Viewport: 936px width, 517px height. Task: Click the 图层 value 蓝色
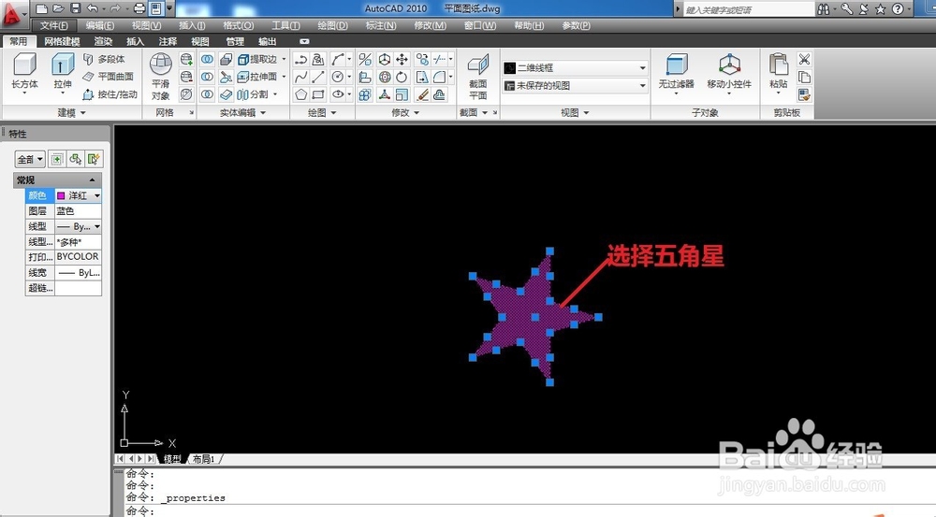[79, 211]
